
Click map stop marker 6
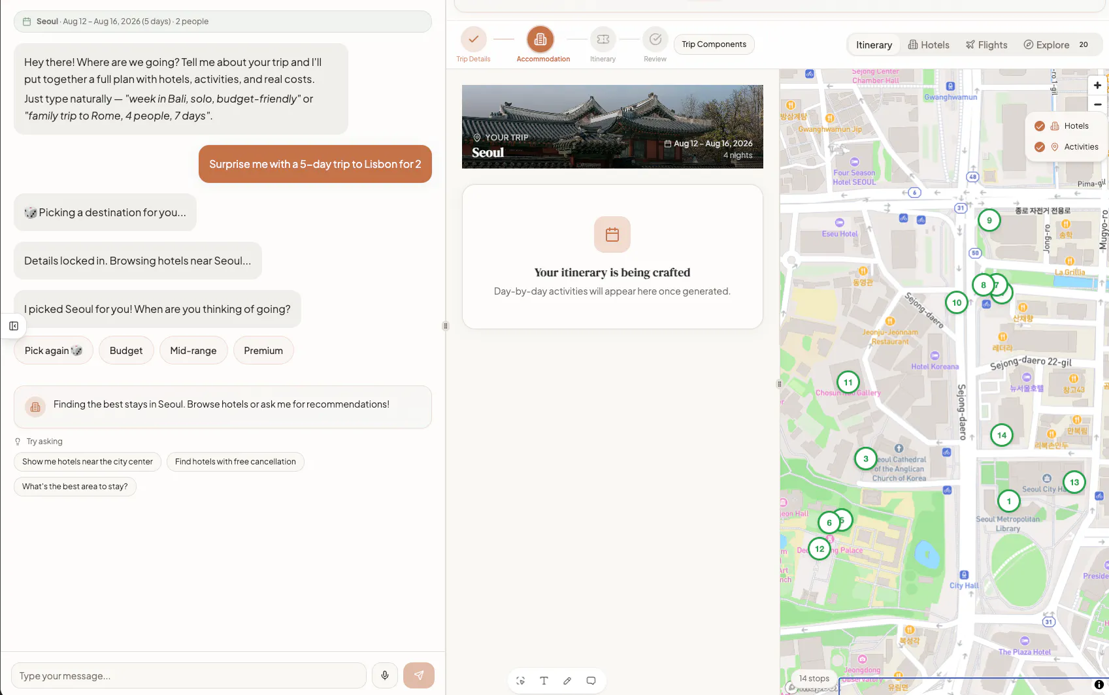[x=829, y=522]
